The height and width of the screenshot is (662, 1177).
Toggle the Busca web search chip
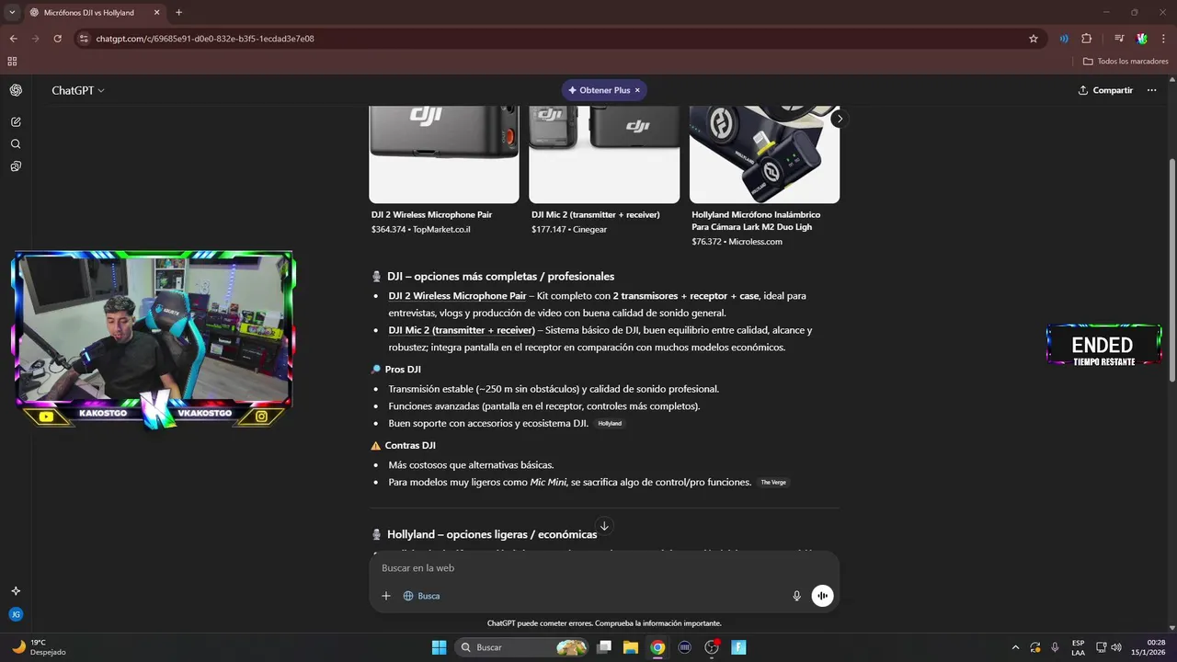coord(421,596)
